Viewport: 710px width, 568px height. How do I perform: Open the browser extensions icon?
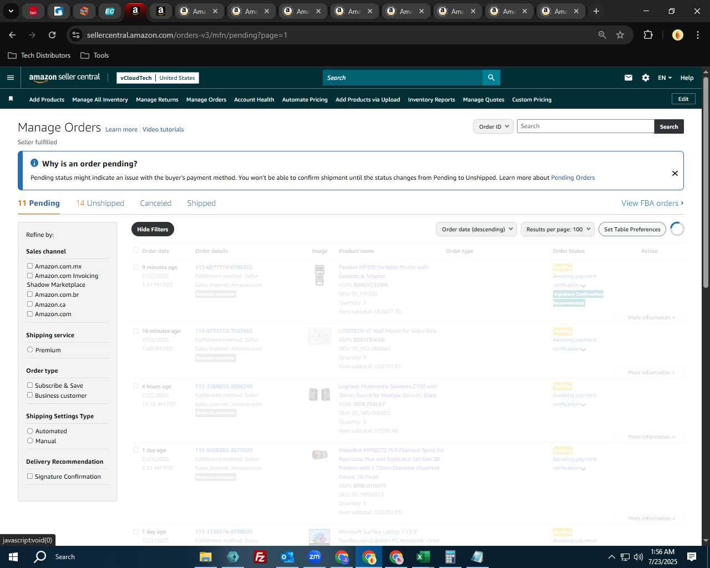point(648,35)
